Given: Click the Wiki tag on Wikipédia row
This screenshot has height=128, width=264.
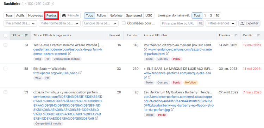Looking at the screenshot, I should pyautogui.click(x=38, y=78).
